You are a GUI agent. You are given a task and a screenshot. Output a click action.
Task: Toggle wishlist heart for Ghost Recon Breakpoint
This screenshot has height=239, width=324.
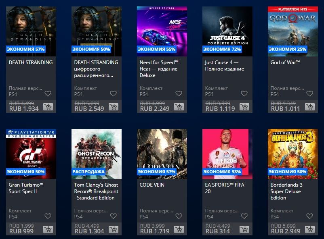click(x=113, y=216)
